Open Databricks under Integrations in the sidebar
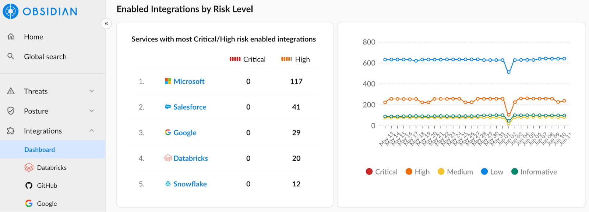The image size is (589, 212). pos(53,168)
